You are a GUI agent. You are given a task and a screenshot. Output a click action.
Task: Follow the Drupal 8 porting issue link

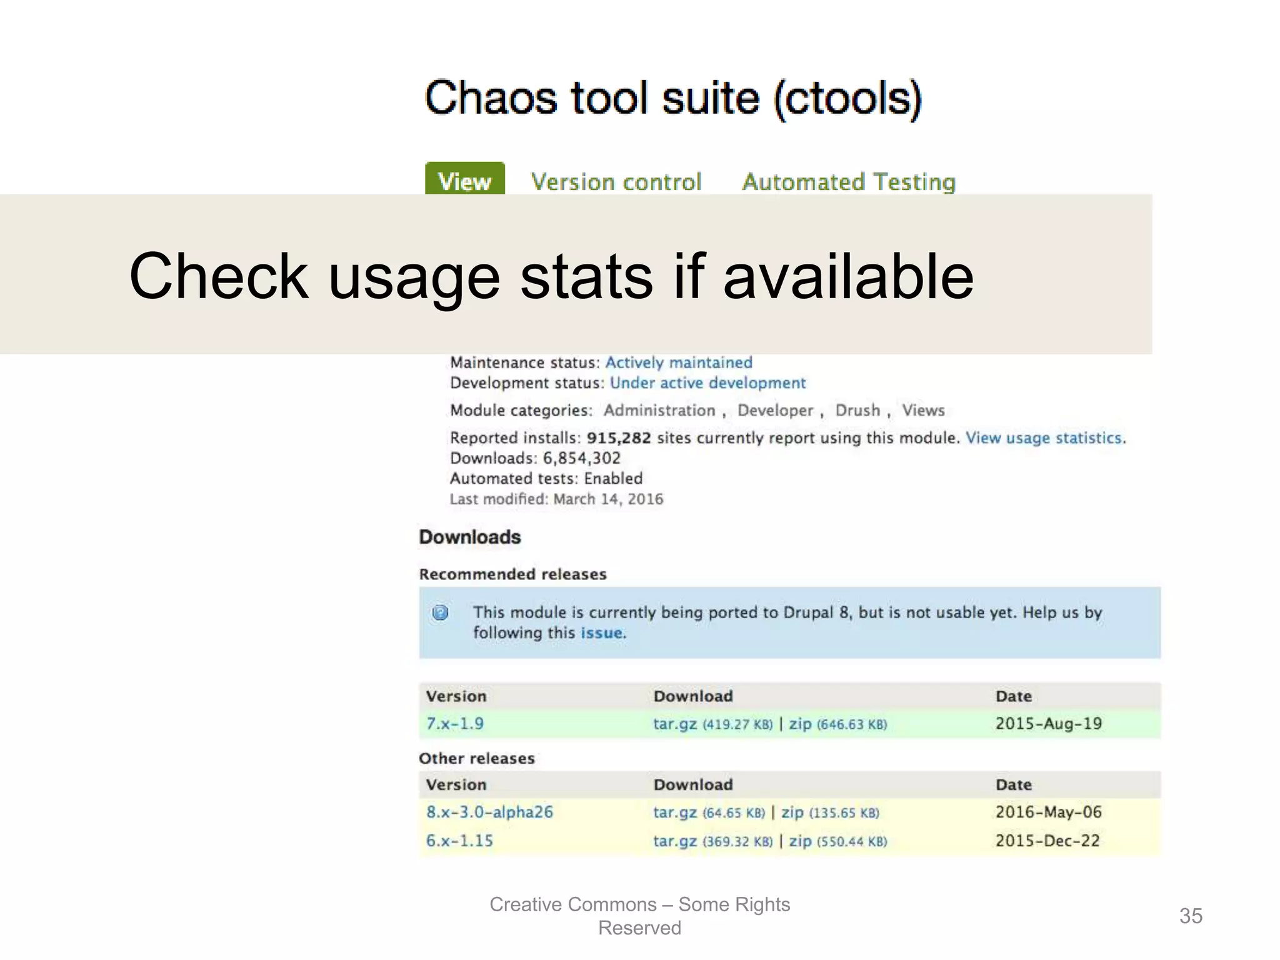click(602, 633)
